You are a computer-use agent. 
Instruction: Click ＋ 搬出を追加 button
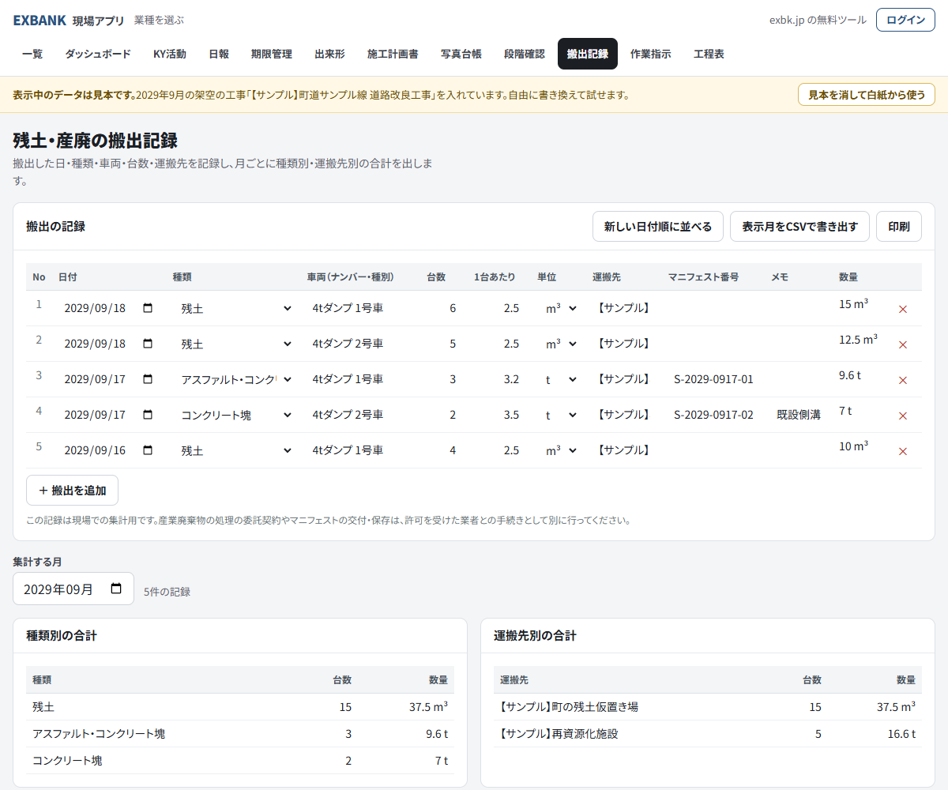[x=72, y=490]
